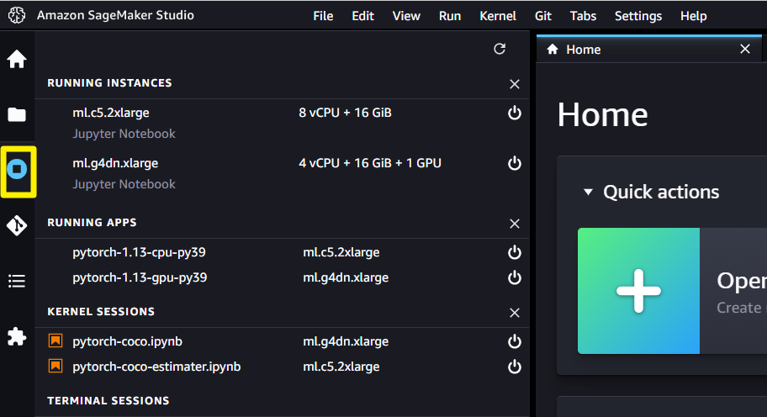767x417 pixels.
Task: Open the Git menu
Action: point(543,16)
